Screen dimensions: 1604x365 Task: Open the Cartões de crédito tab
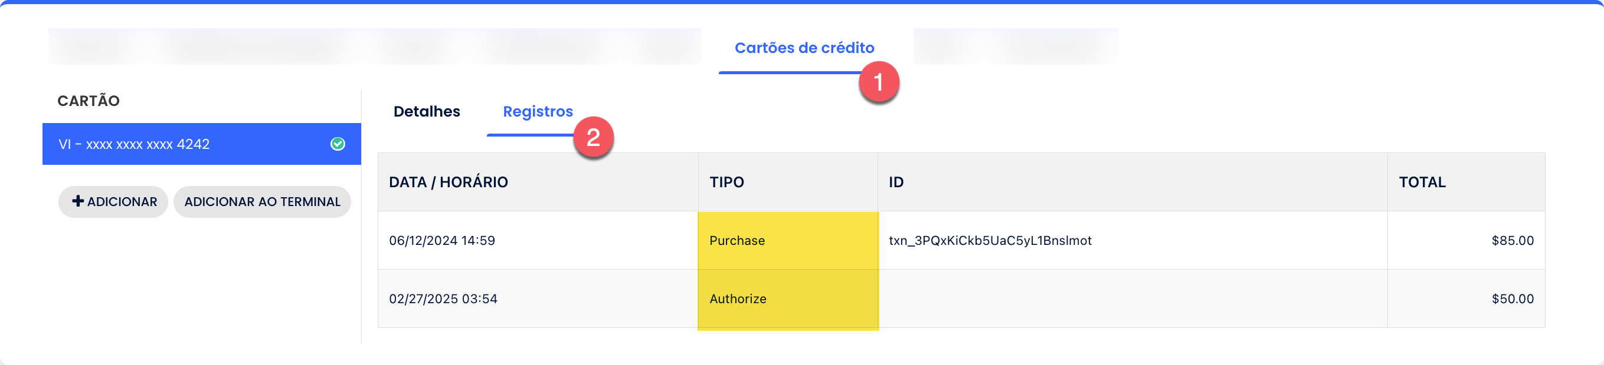click(804, 48)
